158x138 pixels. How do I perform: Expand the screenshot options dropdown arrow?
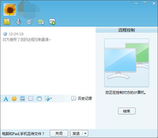(51, 98)
